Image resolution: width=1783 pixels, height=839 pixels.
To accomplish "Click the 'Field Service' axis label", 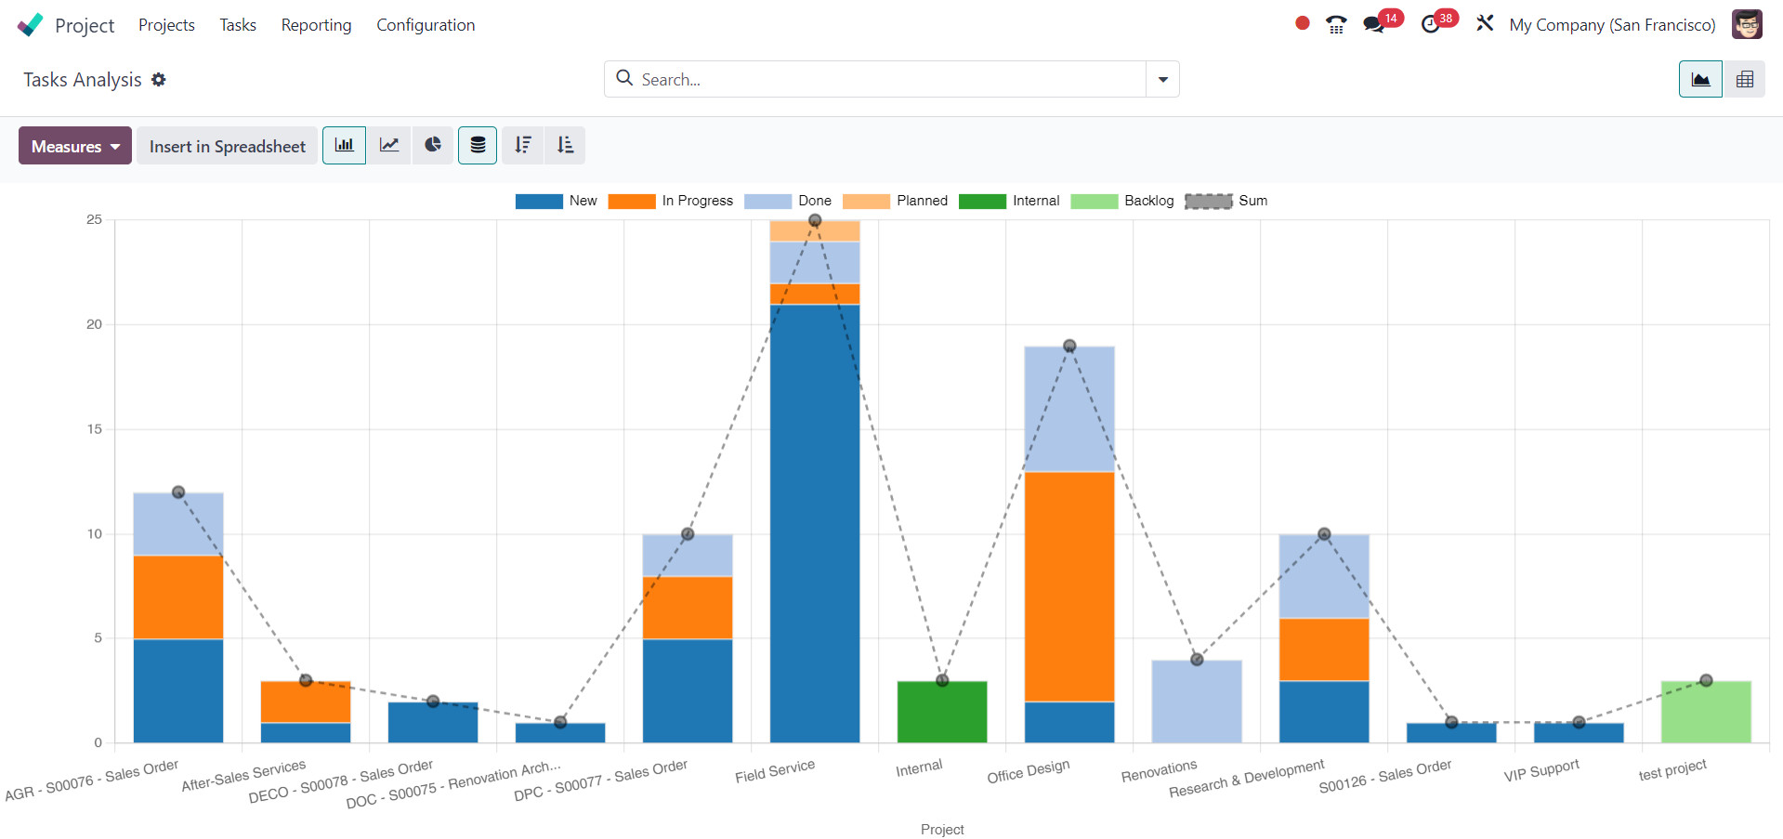I will tap(775, 771).
